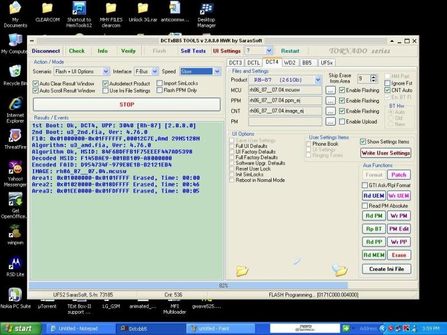This screenshot has width=447, height=335.
Task: Click the Create Ini File button
Action: click(387, 269)
